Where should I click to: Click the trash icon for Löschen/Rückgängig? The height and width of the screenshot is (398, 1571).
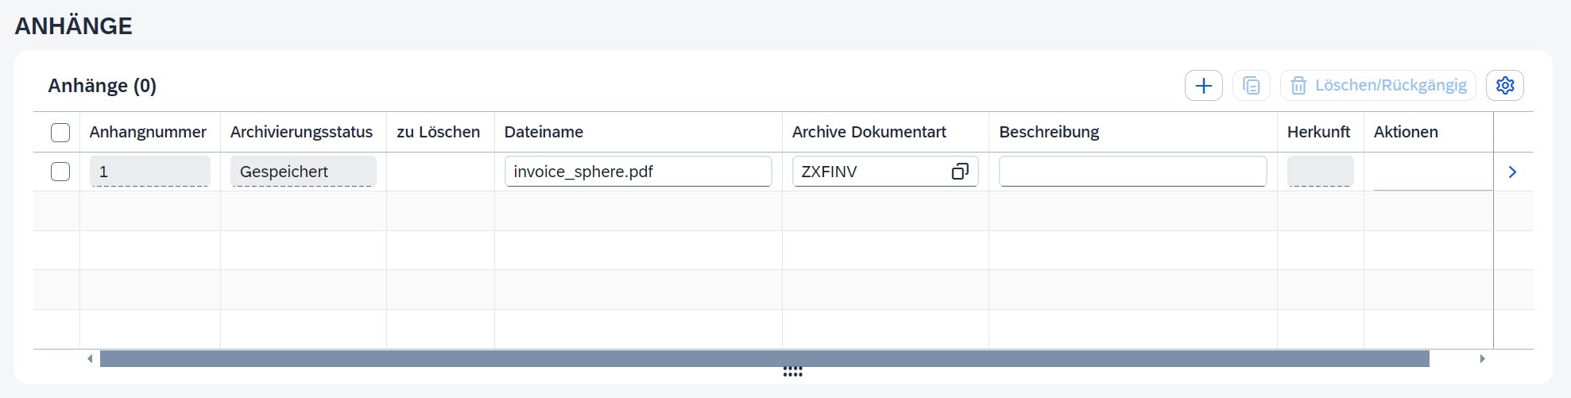(x=1298, y=86)
